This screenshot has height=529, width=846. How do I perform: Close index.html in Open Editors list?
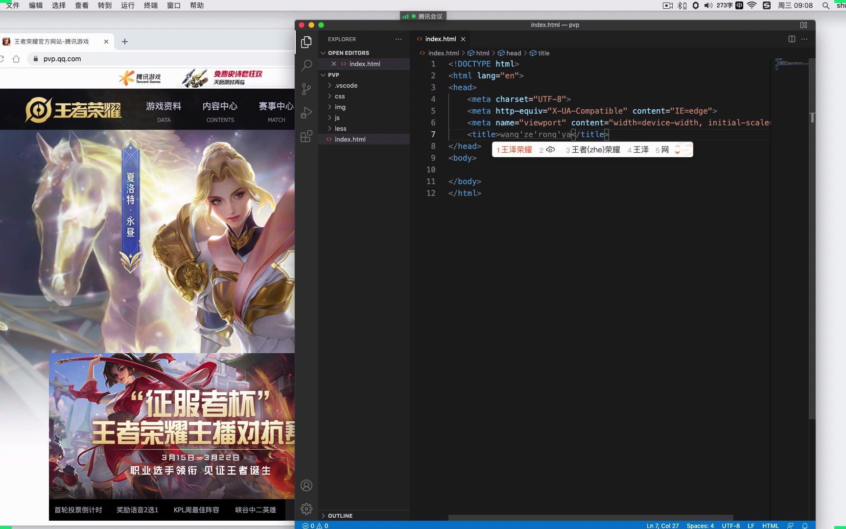coord(334,64)
